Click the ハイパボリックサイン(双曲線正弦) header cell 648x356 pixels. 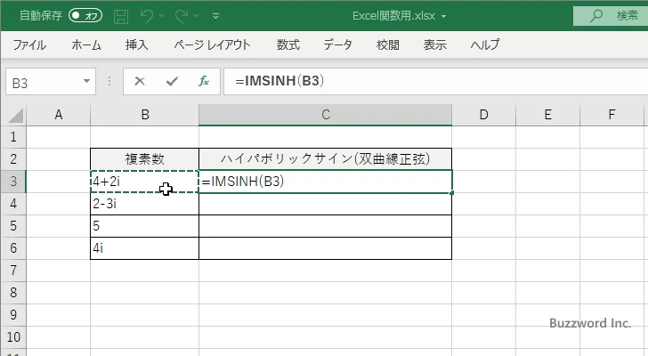(325, 159)
